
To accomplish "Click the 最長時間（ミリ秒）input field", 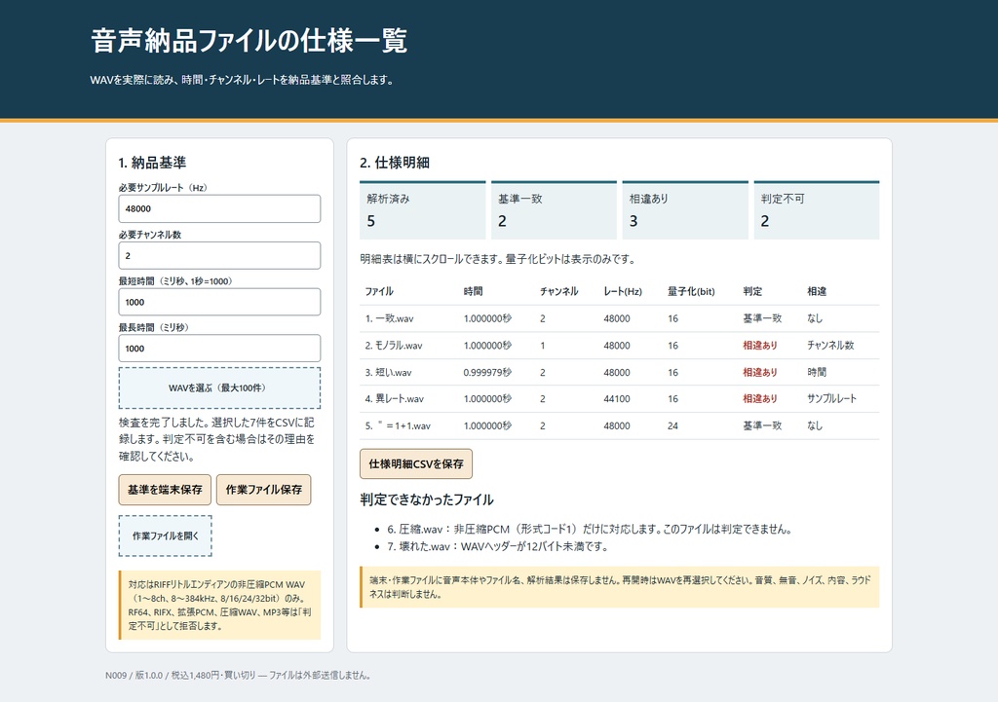I will point(219,349).
